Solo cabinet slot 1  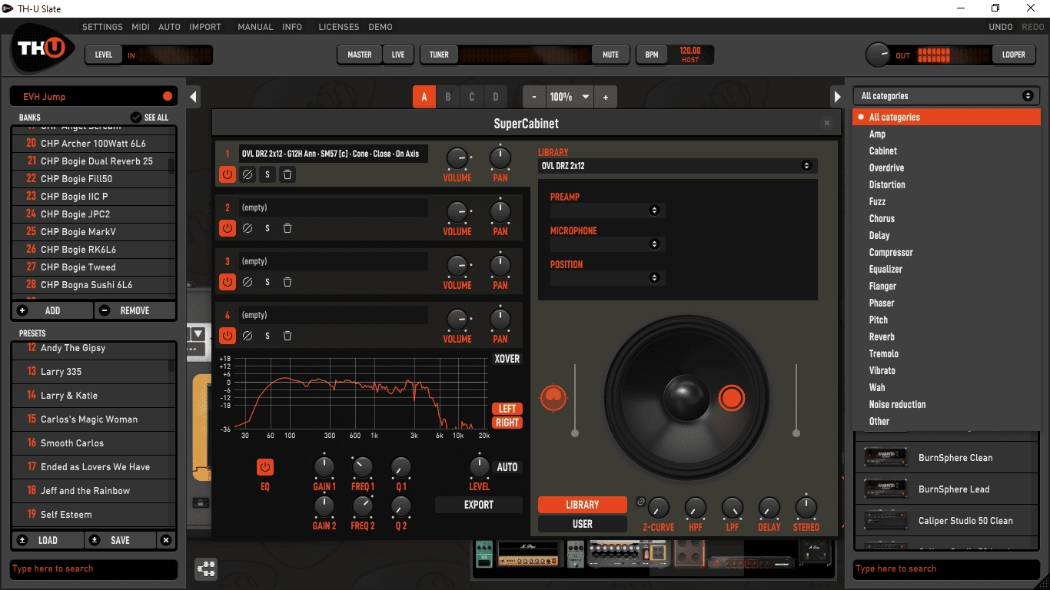(x=267, y=174)
